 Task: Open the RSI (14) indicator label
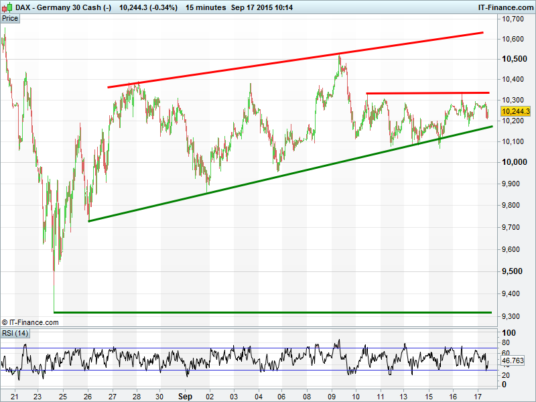pos(15,333)
